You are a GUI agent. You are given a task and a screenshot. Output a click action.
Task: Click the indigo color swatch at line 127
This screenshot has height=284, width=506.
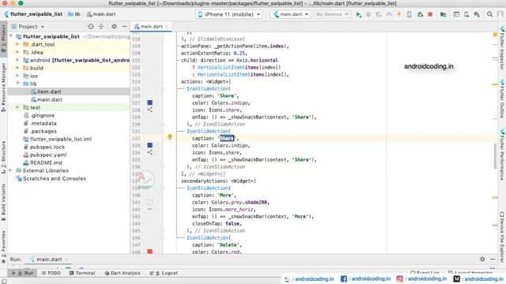(149, 103)
